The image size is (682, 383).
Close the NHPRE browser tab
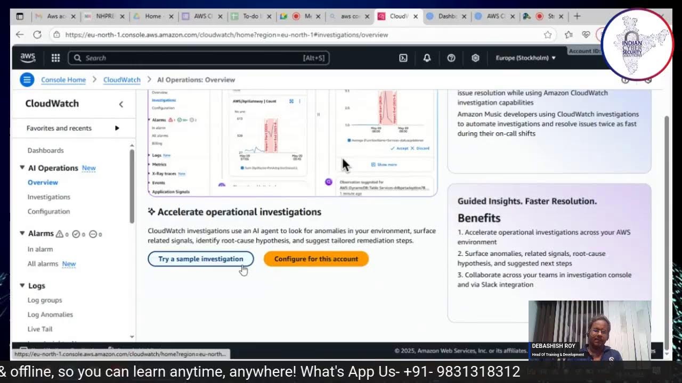[122, 16]
